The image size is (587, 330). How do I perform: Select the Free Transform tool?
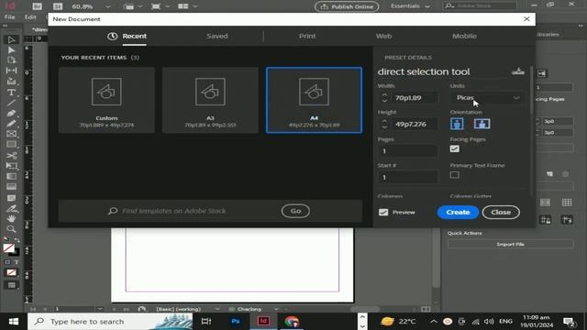11,166
